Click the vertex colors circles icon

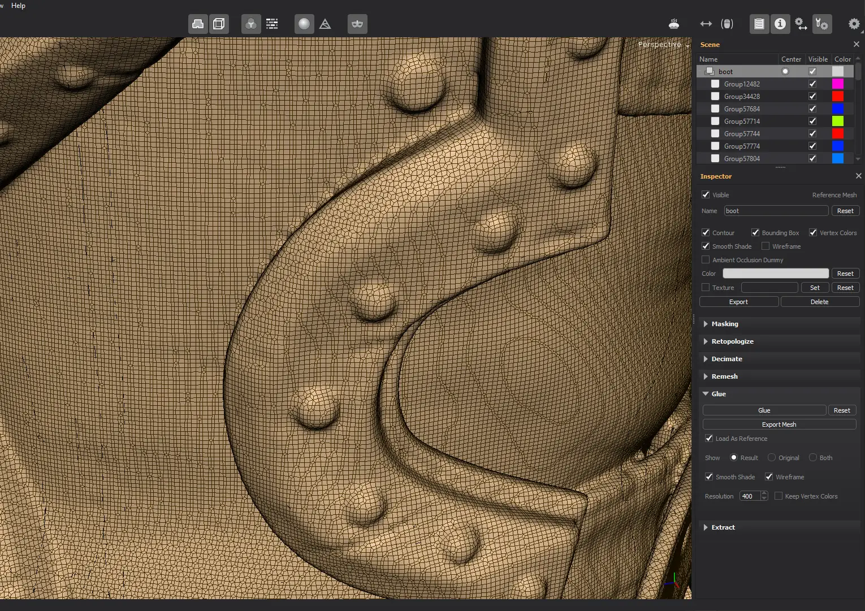tap(251, 24)
